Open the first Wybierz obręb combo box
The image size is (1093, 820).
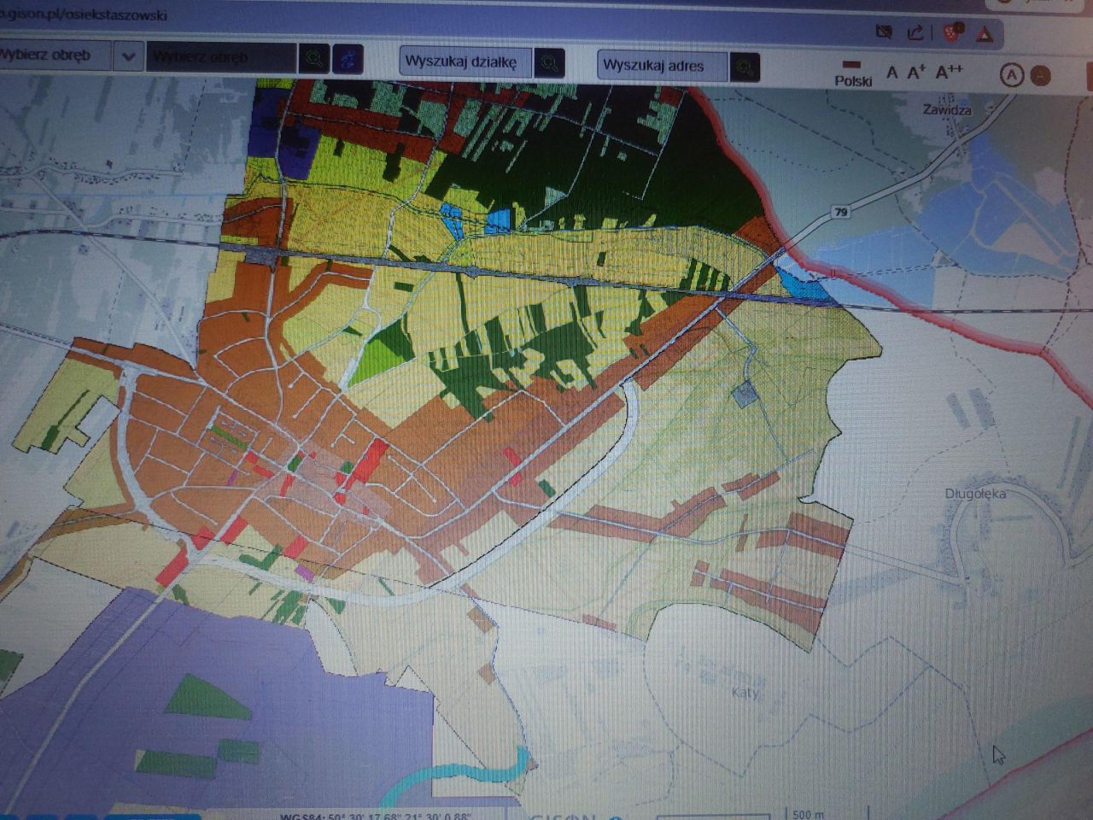[56, 56]
